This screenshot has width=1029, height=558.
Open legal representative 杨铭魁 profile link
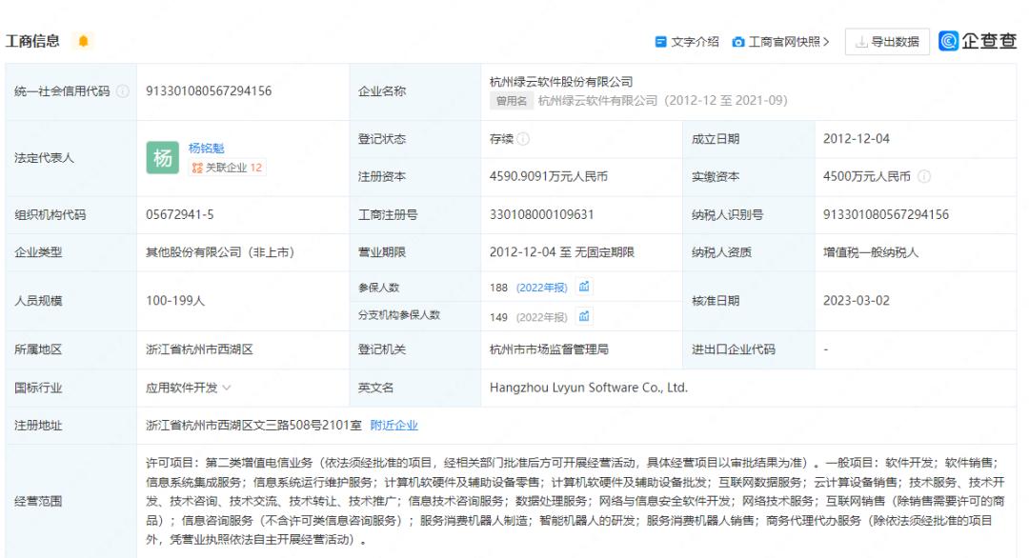point(206,149)
